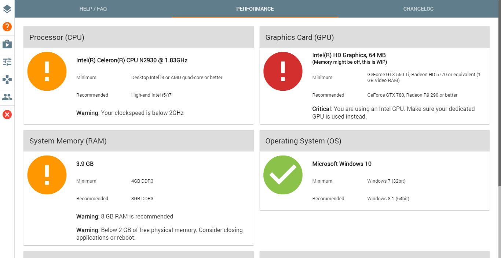501x258 pixels.
Task: Select the Performance tab
Action: [255, 9]
